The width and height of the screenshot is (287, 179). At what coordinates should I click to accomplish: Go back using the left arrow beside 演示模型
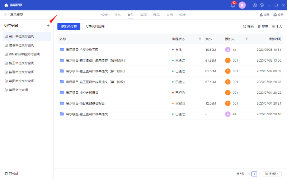[6, 15]
